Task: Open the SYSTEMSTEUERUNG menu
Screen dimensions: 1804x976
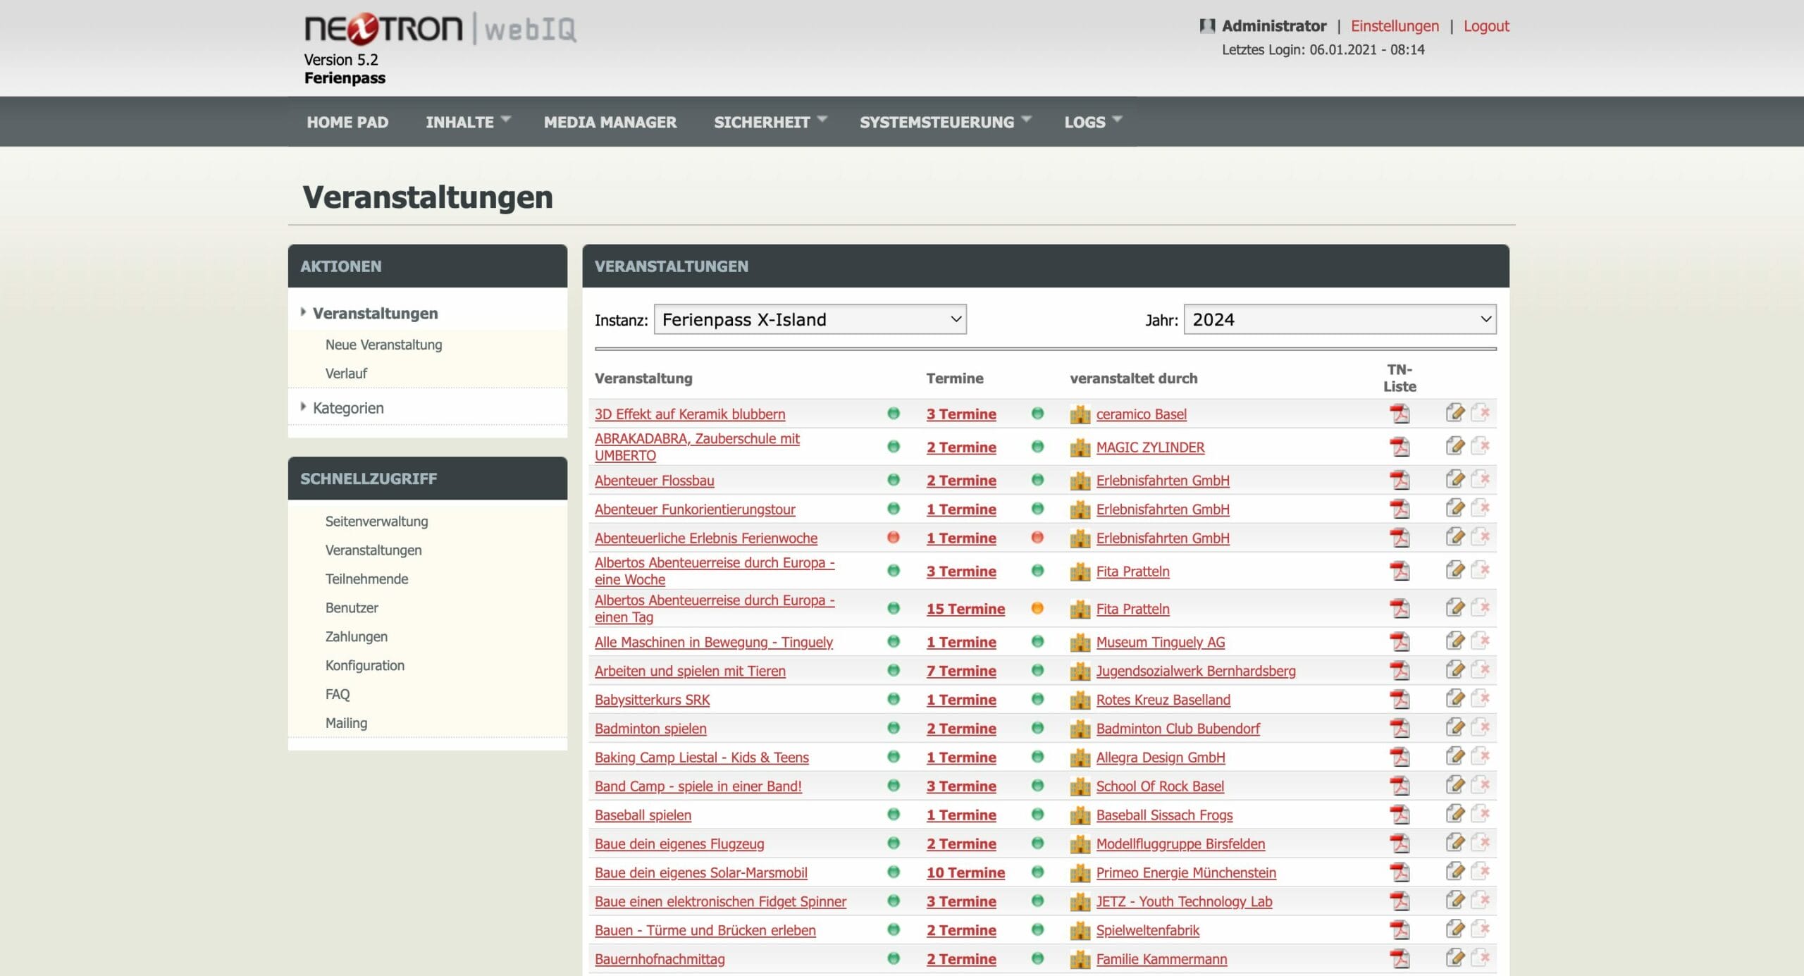Action: 944,122
